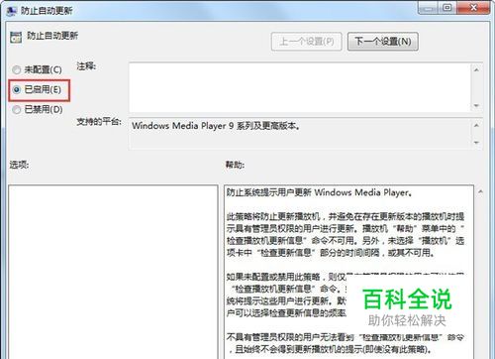Click inside the 注释 comment text box
495x359 pixels.
(x=299, y=87)
